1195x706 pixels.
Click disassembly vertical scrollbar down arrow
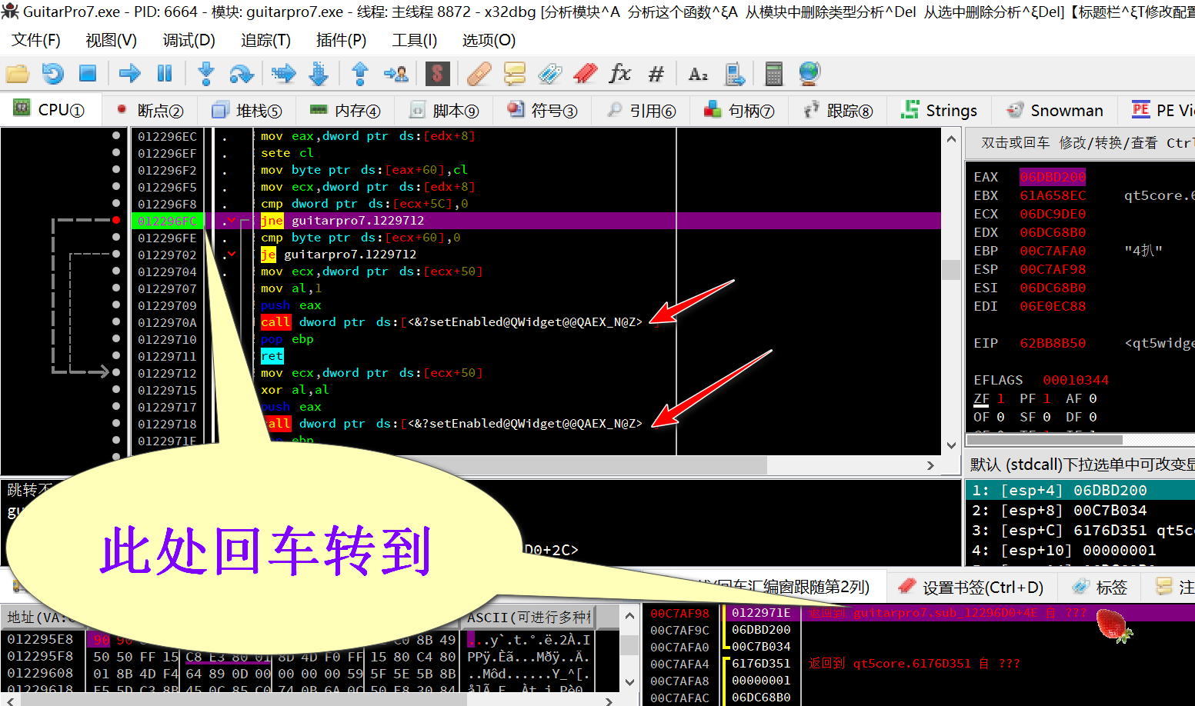click(952, 445)
